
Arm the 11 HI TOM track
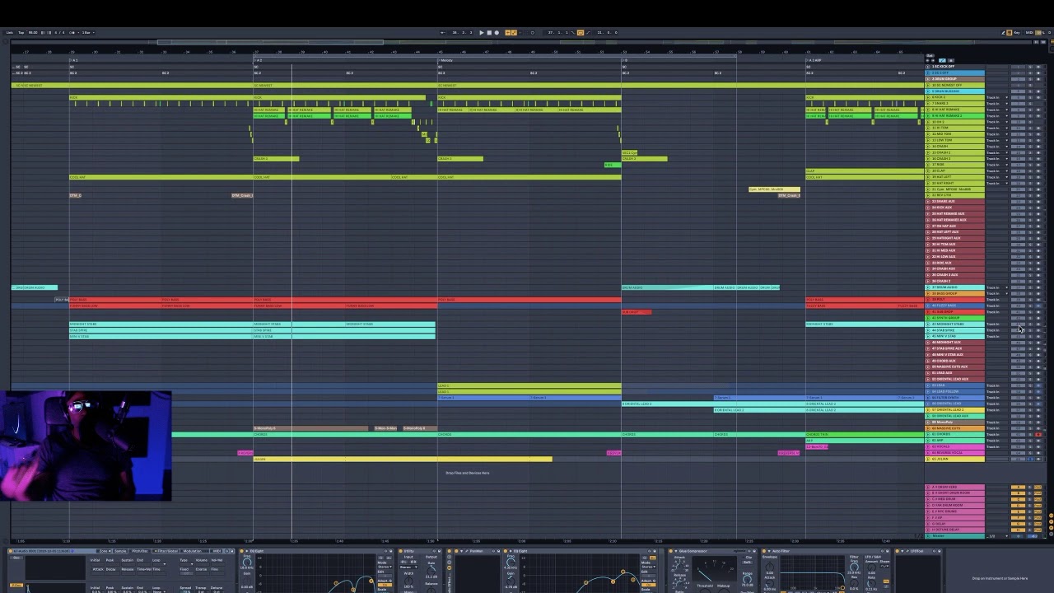pos(1038,128)
